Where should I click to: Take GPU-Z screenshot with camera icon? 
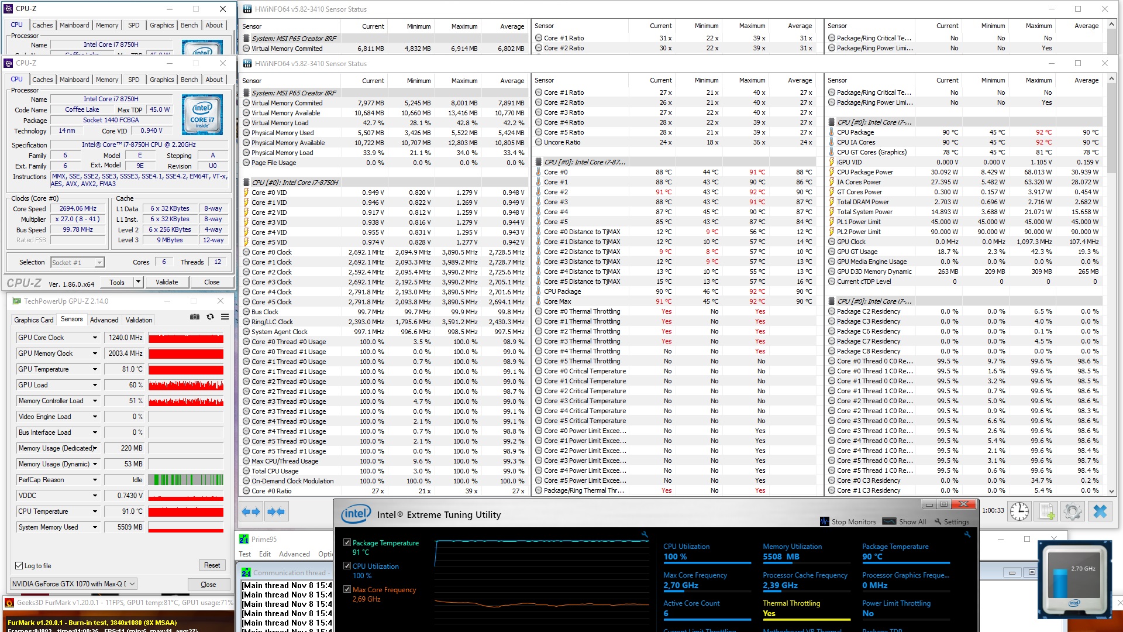[x=195, y=317]
